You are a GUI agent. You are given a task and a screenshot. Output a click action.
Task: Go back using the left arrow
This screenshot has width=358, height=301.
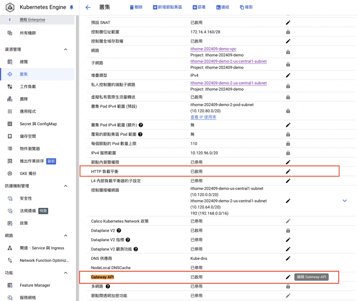pos(88,7)
